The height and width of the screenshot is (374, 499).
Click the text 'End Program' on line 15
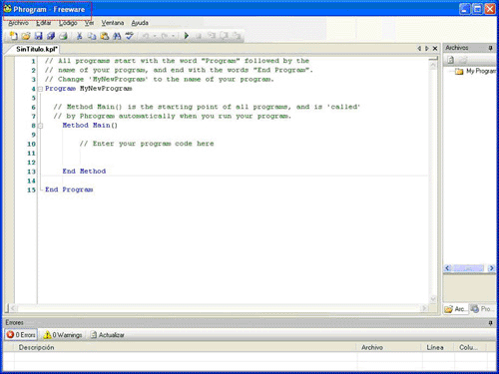tap(69, 189)
